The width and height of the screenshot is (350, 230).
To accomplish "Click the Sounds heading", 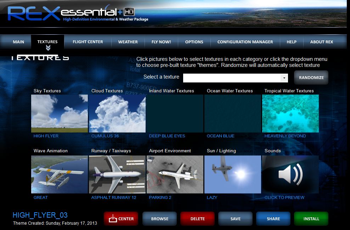I will click(272, 151).
